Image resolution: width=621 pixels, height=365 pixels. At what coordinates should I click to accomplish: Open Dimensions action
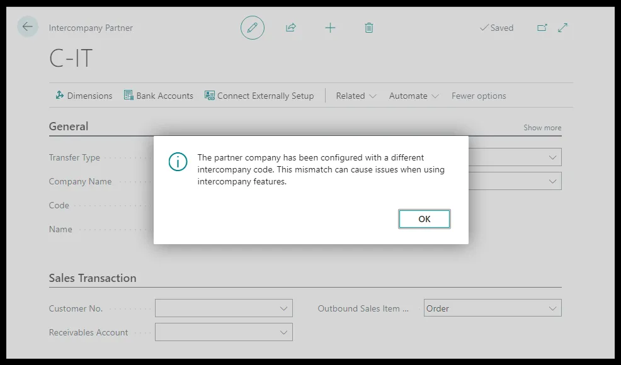pos(84,96)
